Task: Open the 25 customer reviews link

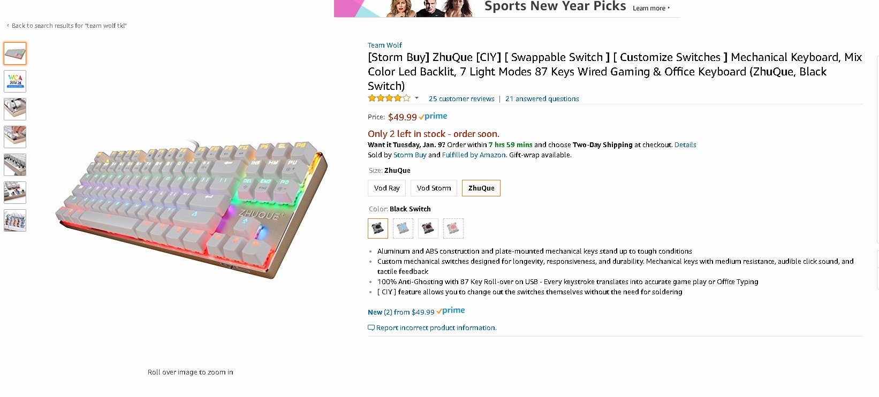Action: [x=461, y=99]
